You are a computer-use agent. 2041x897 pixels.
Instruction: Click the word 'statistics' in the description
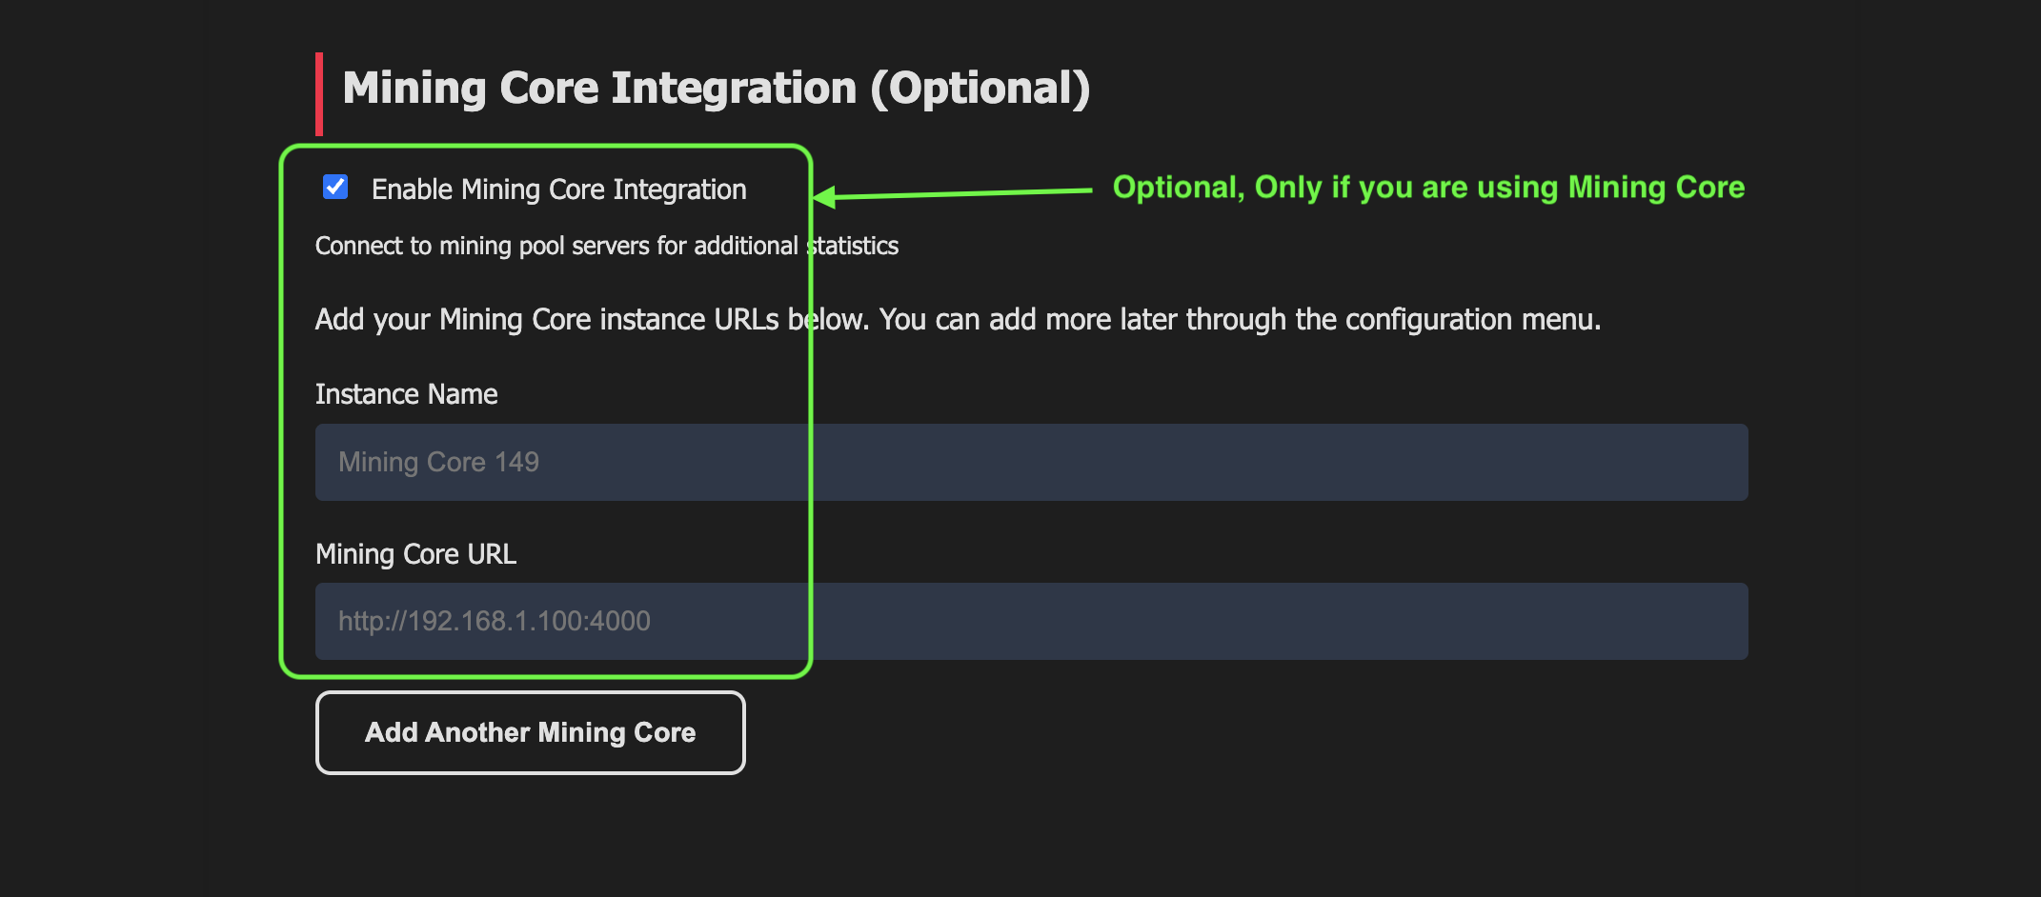coord(854,247)
